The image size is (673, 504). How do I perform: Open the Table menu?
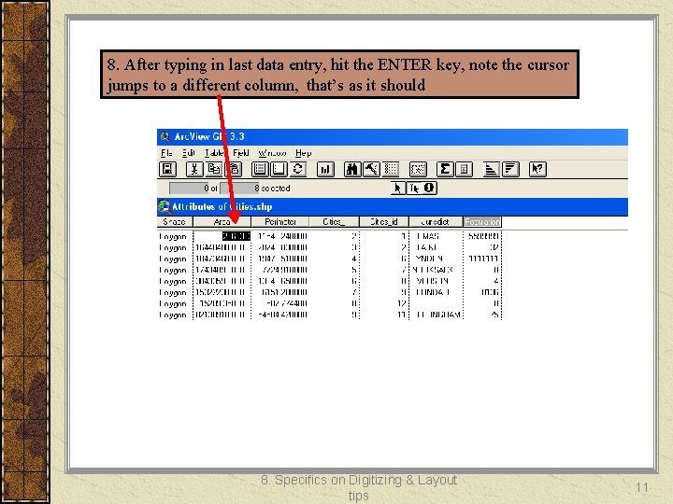click(x=214, y=153)
